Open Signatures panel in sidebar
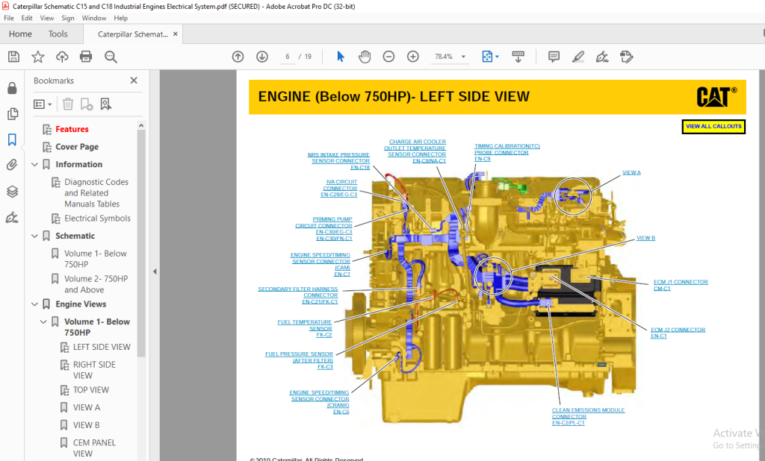This screenshot has width=765, height=461. tap(12, 217)
